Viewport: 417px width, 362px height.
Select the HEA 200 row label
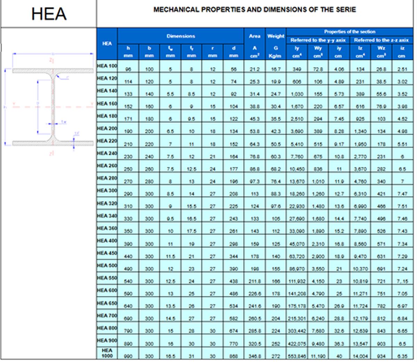click(107, 128)
